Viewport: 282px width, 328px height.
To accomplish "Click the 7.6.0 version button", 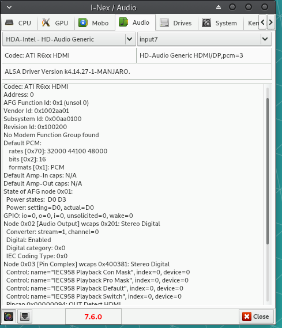I will pyautogui.click(x=93, y=316).
